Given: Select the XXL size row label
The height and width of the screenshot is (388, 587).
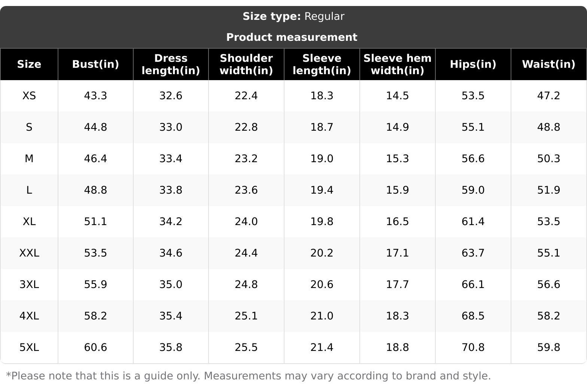Looking at the screenshot, I should [x=29, y=253].
